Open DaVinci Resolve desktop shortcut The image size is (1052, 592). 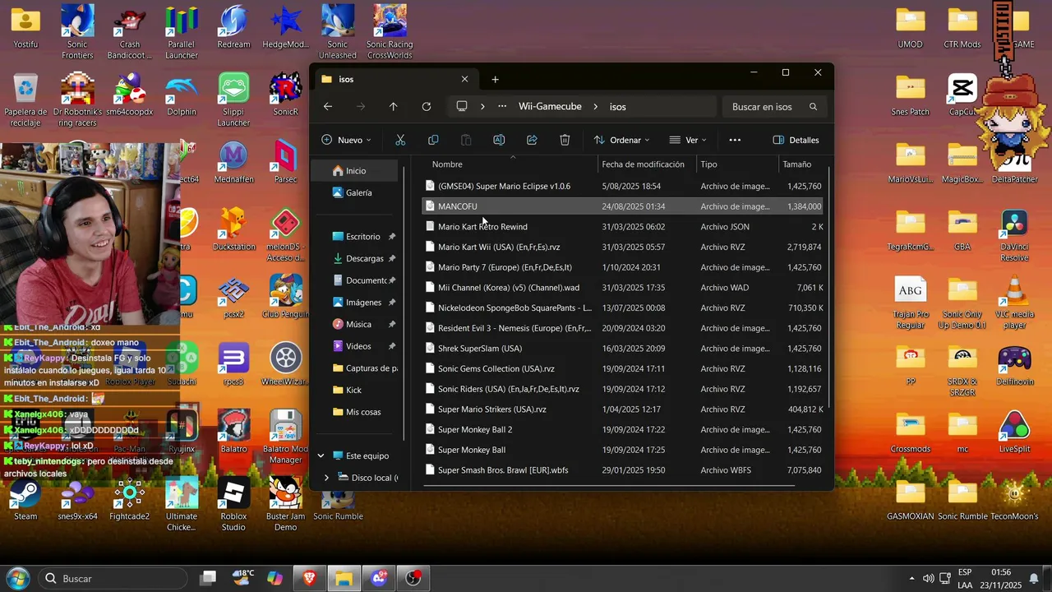tap(1014, 235)
